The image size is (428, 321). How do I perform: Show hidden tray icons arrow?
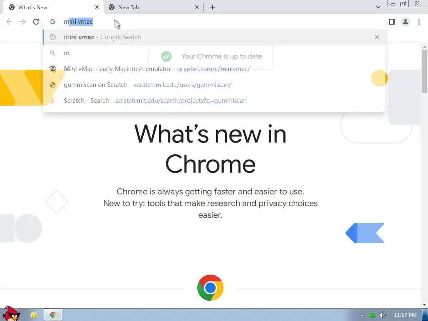(x=362, y=315)
